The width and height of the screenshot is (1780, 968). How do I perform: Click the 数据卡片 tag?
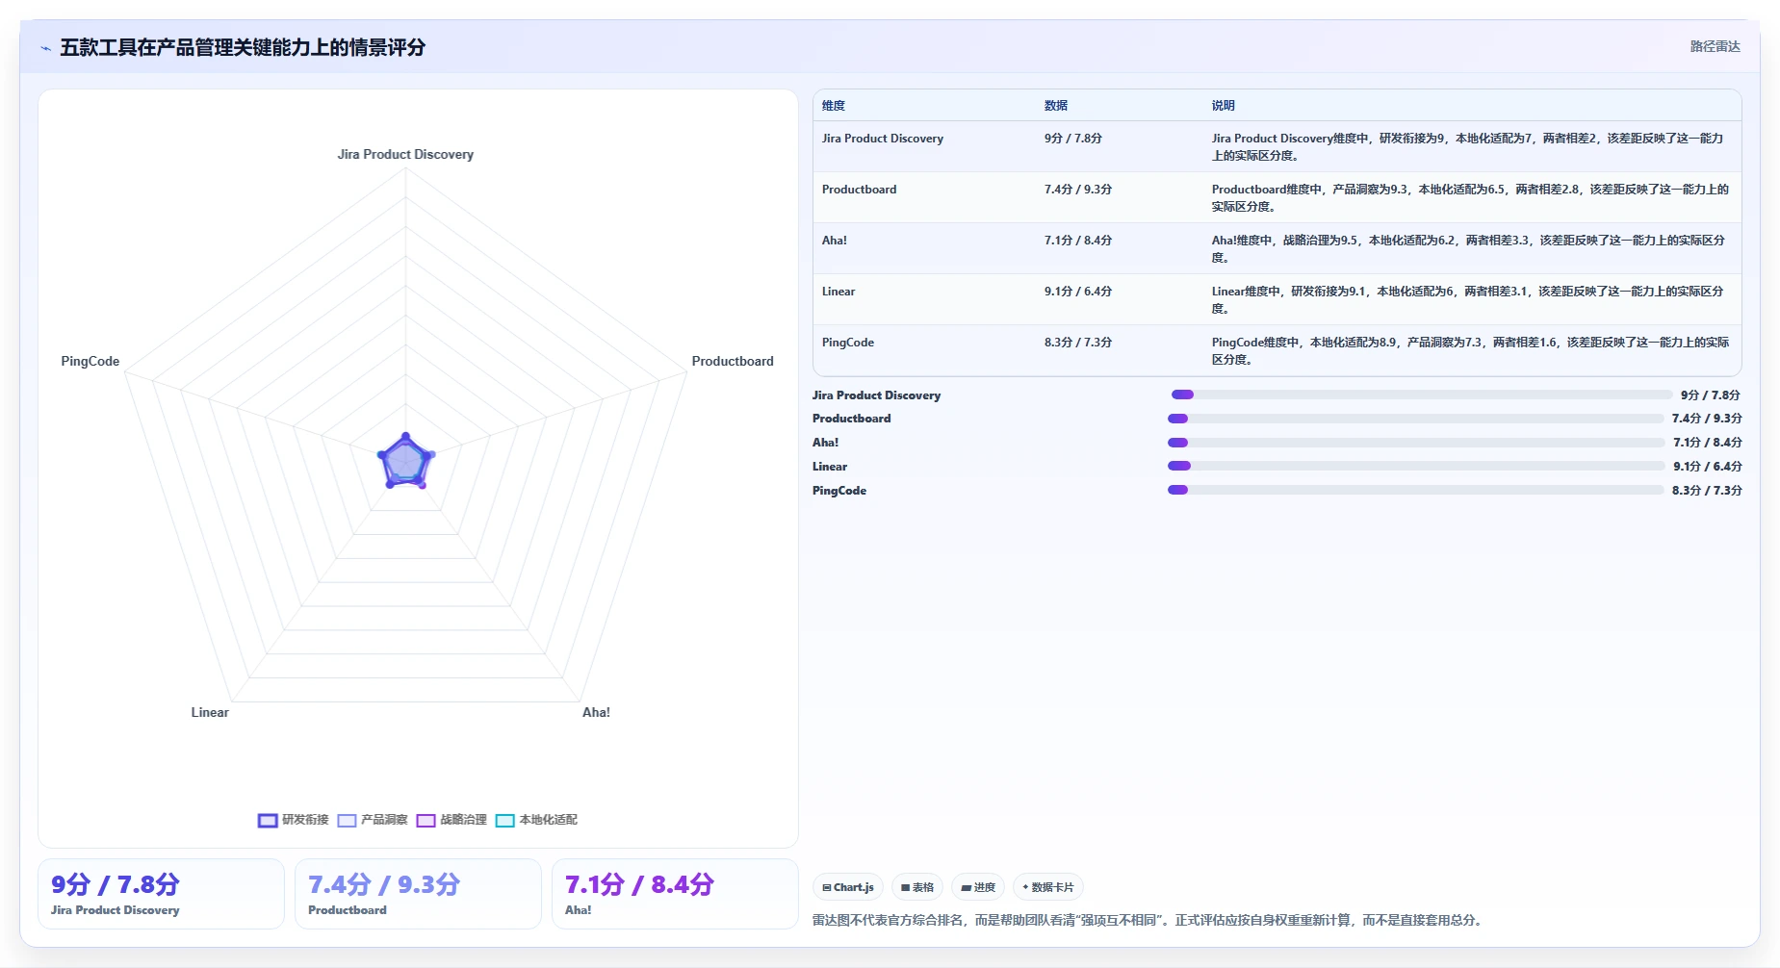1048,887
